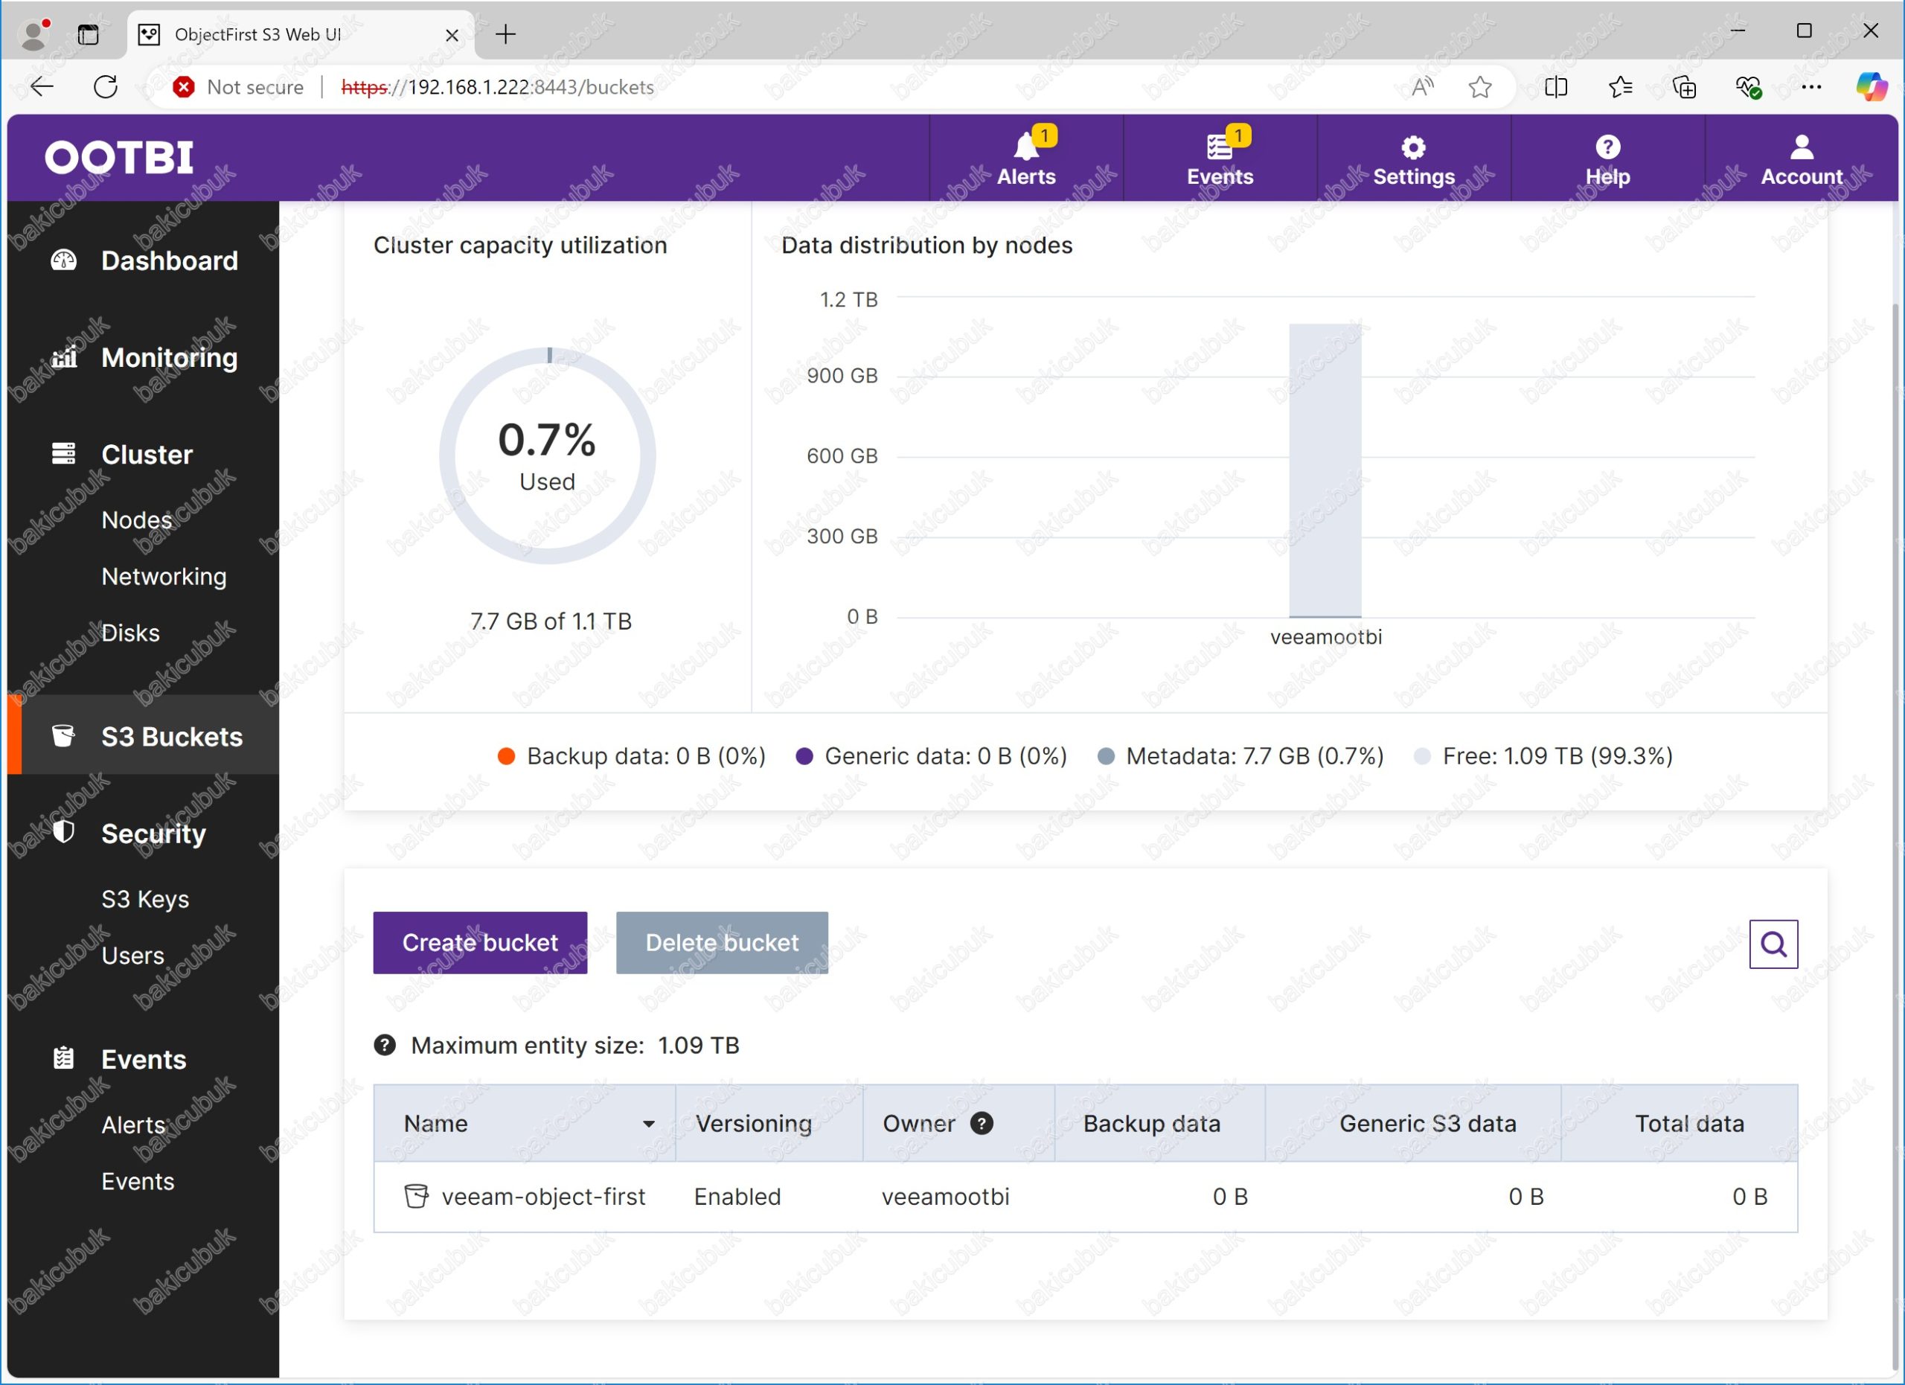
Task: Open Events section heading in sidebar
Action: point(144,1059)
